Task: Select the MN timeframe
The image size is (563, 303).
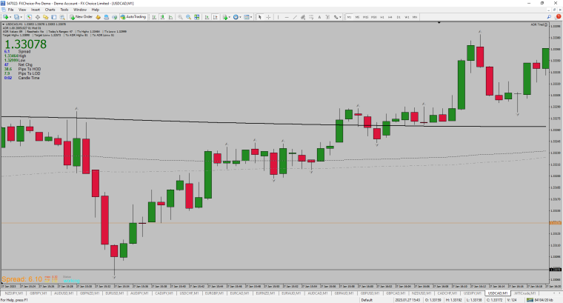Action: coord(415,17)
